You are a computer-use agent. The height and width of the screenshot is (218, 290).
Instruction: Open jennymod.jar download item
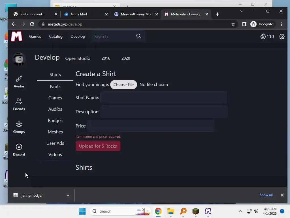pos(32,195)
